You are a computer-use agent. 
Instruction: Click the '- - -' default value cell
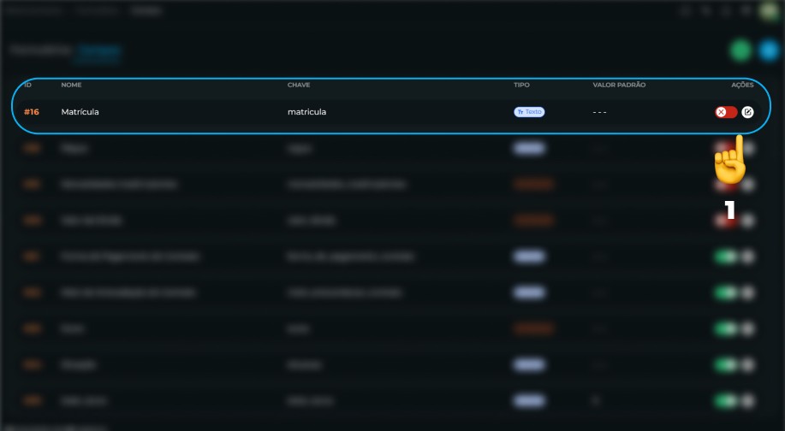600,113
